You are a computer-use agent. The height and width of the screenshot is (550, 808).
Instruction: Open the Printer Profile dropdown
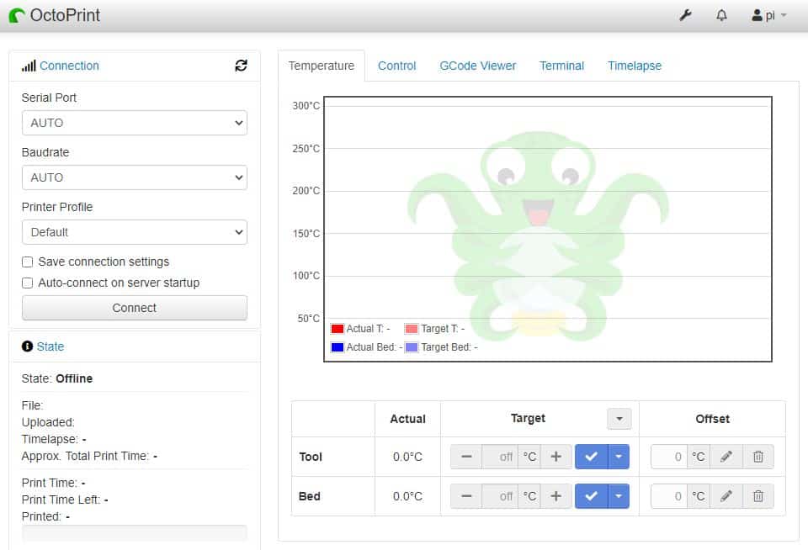pos(135,232)
